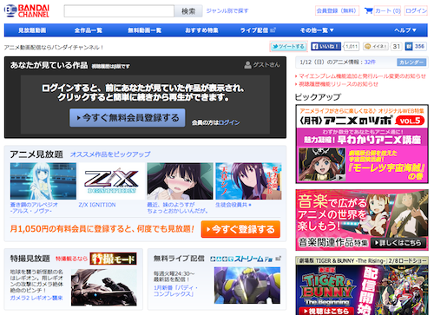Image resolution: width=434 pixels, height=315 pixels.
Task: Click the 詳しくはこちら button on music banner
Action: (398, 243)
